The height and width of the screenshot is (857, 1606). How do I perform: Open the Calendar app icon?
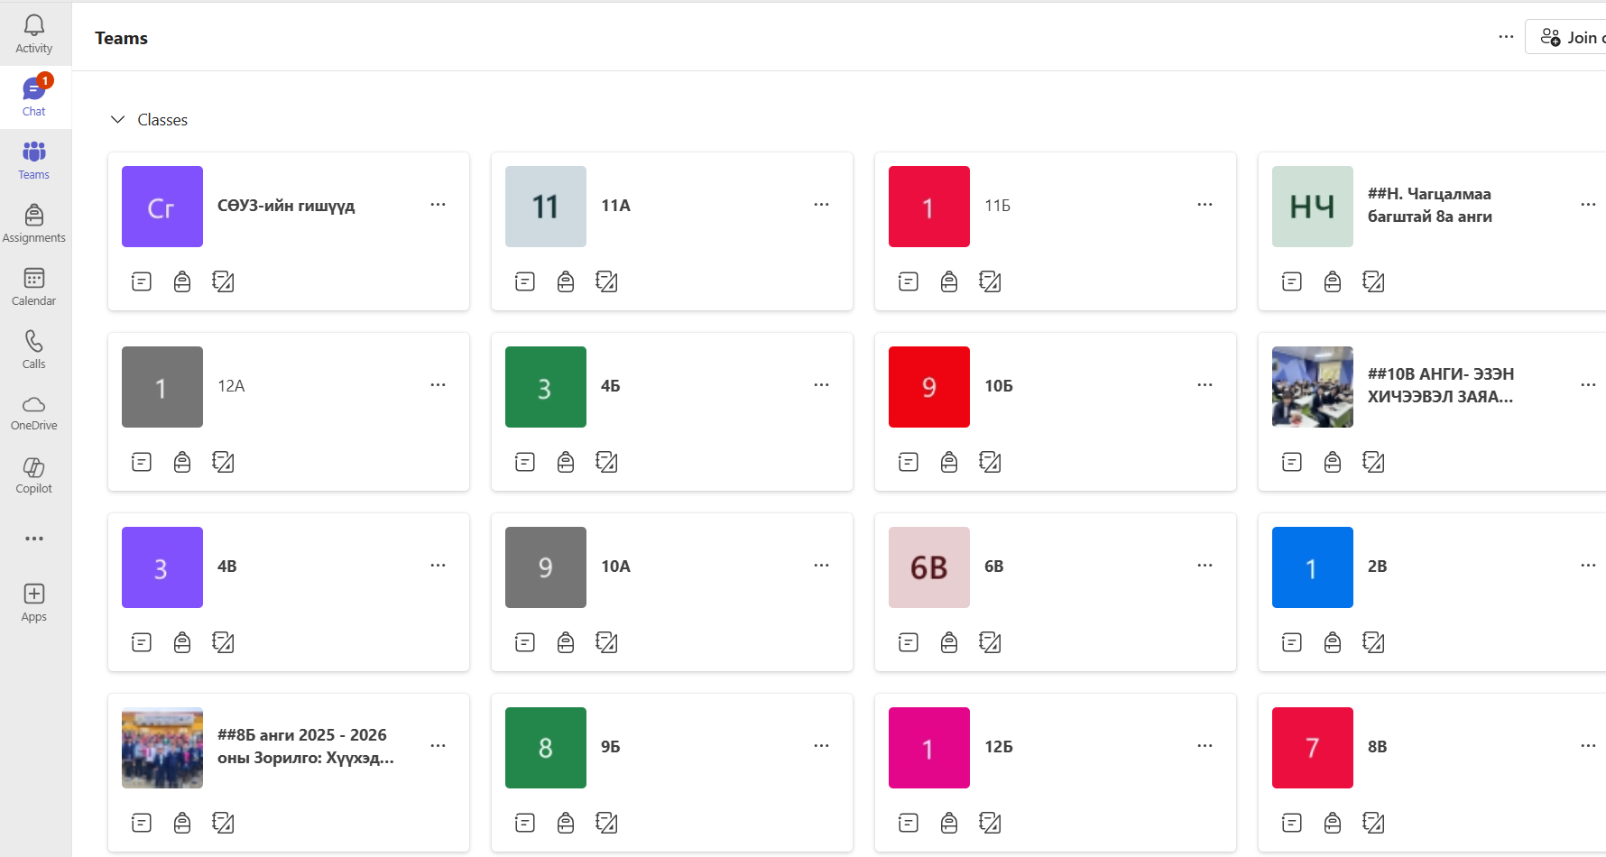click(34, 286)
